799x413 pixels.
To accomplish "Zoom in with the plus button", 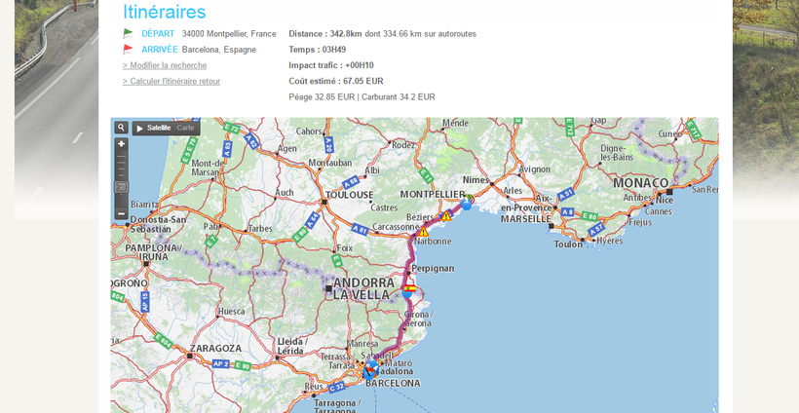I will tap(121, 143).
